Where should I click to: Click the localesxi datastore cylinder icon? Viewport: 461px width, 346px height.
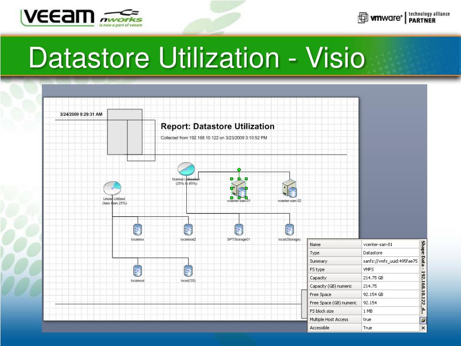pyautogui.click(x=138, y=271)
